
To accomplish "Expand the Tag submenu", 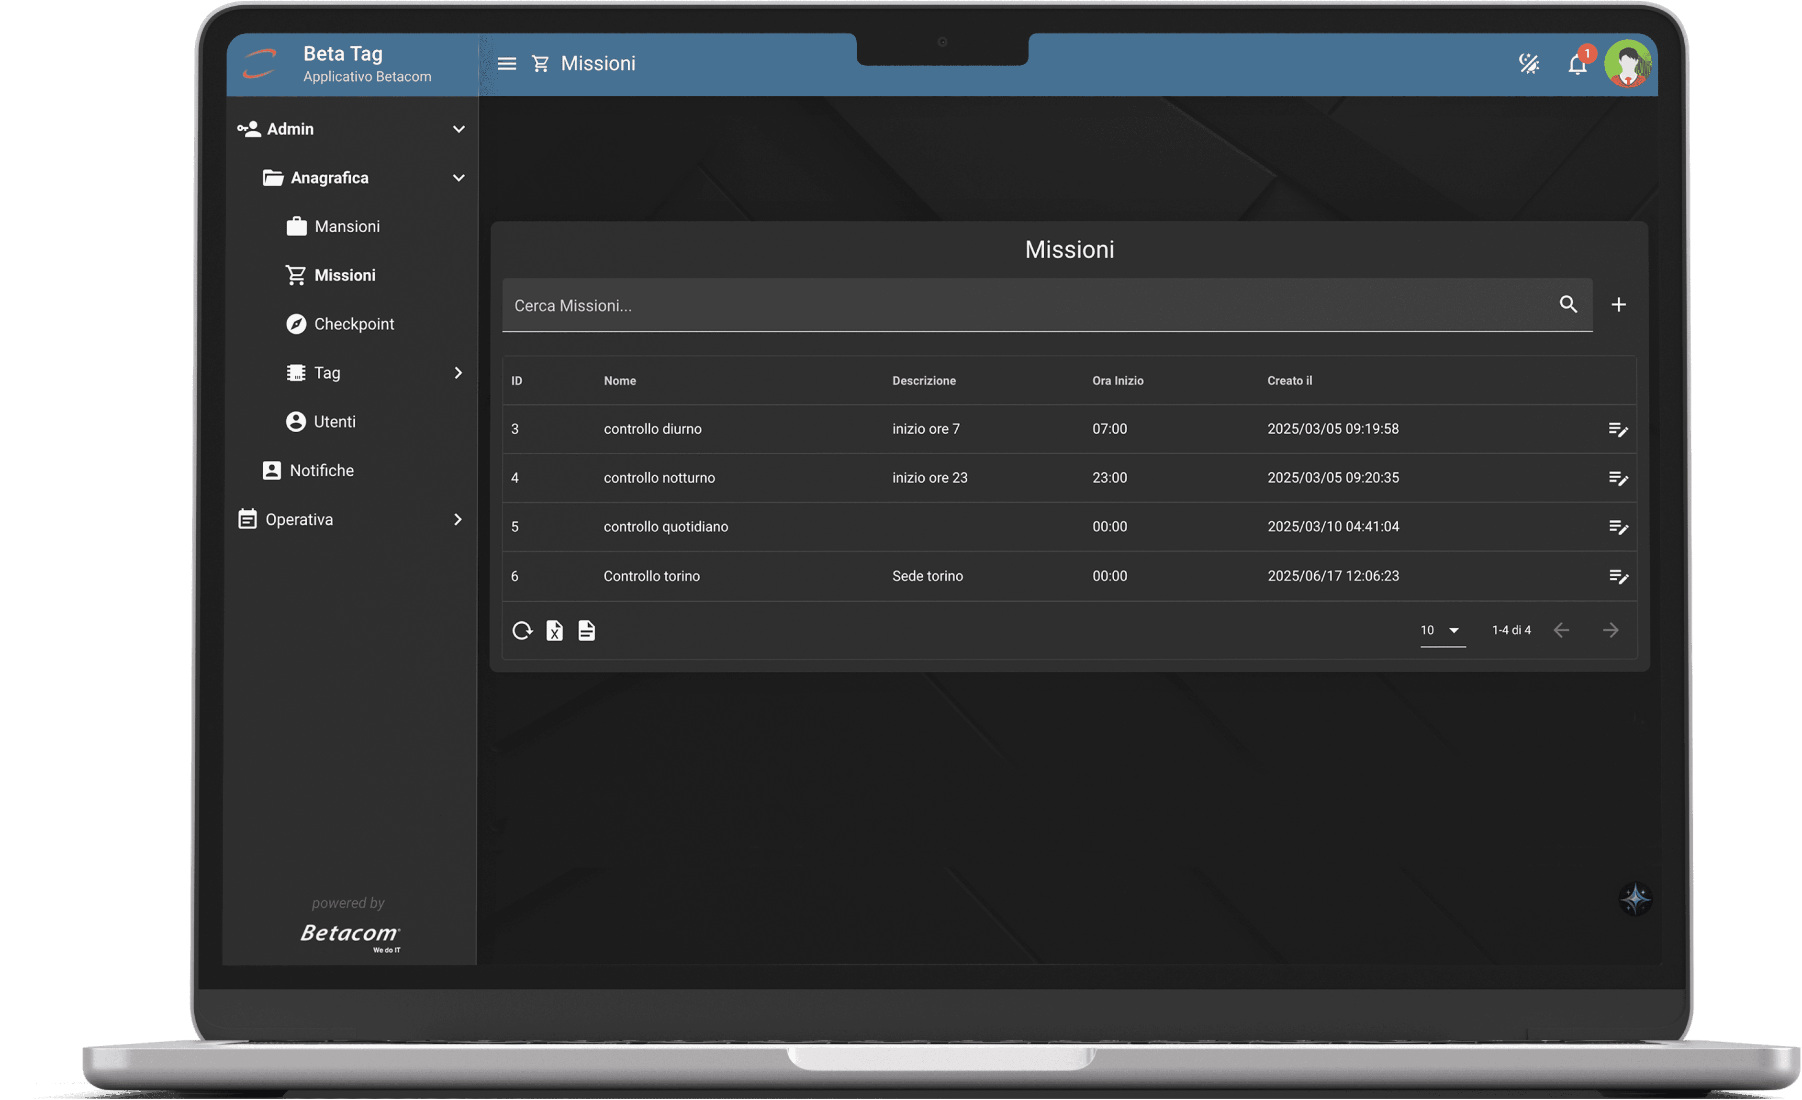I will click(x=458, y=373).
